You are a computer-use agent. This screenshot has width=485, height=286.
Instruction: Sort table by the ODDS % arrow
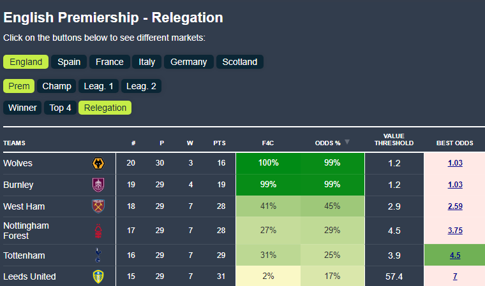347,143
